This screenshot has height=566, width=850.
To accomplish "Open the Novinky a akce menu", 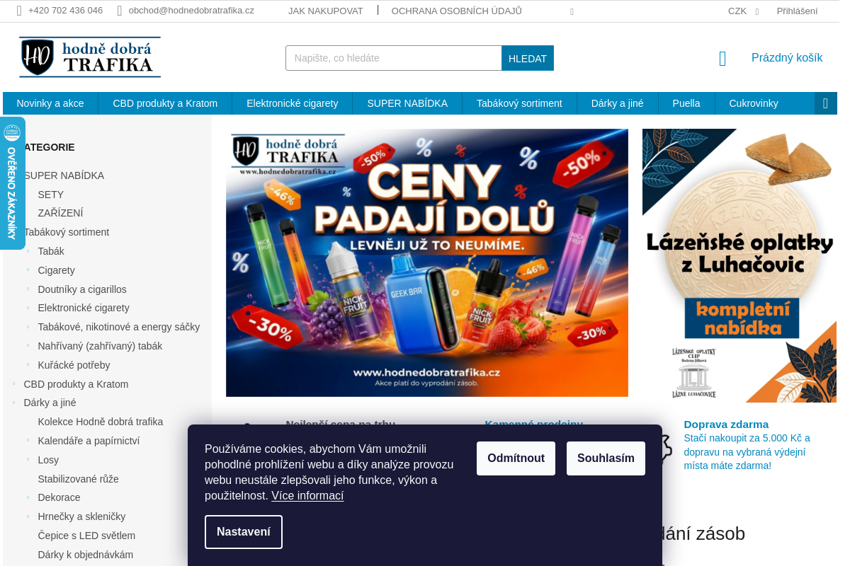I will (50, 103).
